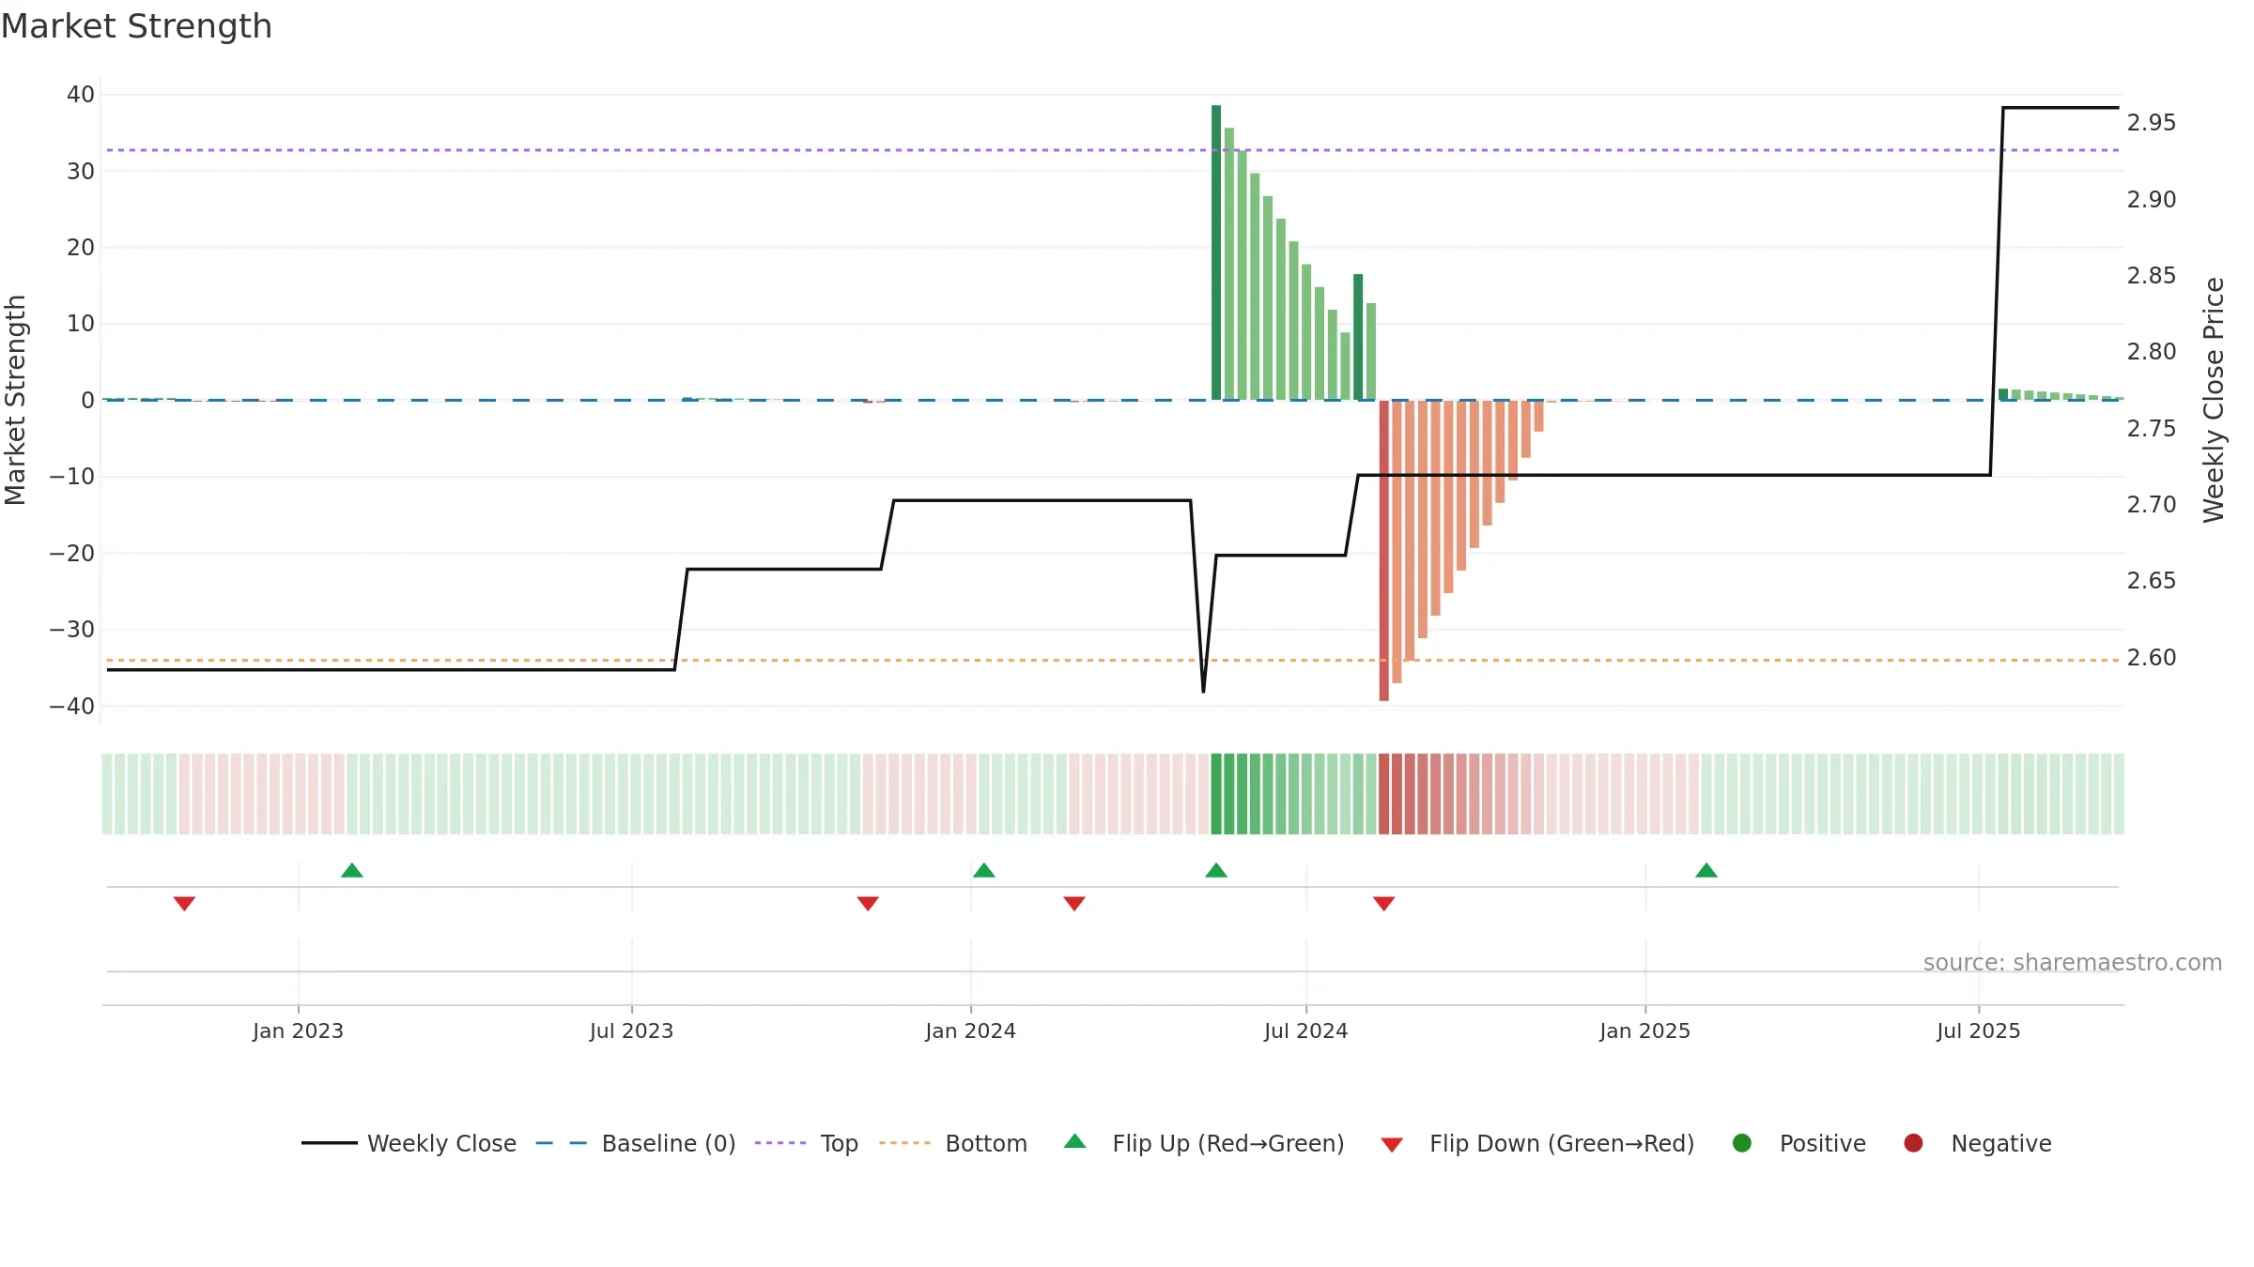
Task: Click the Jan 2023 axis label
Action: pyautogui.click(x=298, y=1030)
